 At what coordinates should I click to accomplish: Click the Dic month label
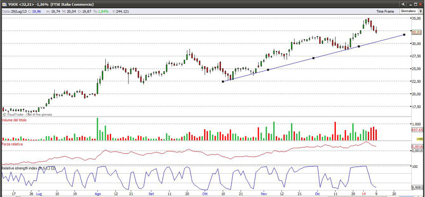click(318, 194)
